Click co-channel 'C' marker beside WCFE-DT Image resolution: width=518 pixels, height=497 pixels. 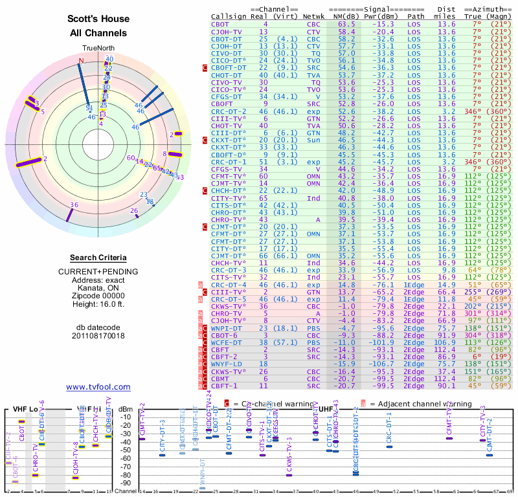click(205, 343)
